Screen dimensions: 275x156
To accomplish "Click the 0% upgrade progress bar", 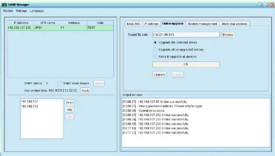I will tap(186, 64).
